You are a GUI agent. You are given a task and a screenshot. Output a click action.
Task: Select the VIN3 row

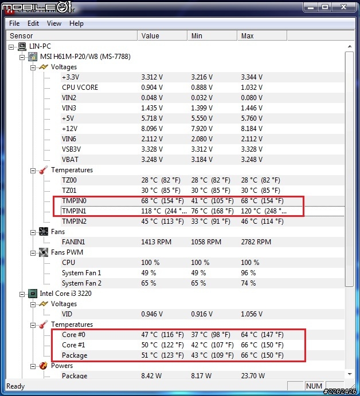(x=202, y=108)
